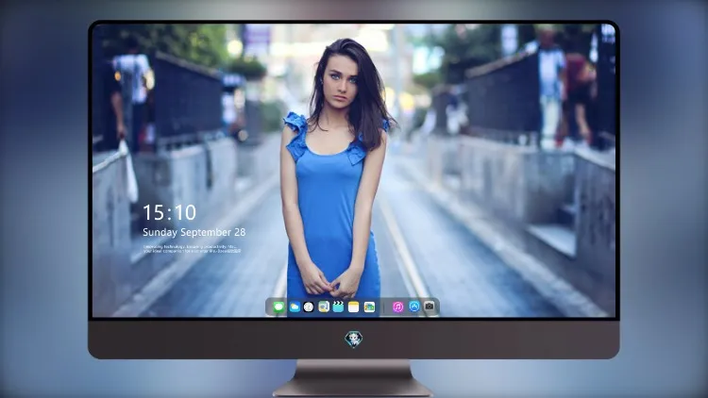Click the 15:10 clock widget

[169, 212]
